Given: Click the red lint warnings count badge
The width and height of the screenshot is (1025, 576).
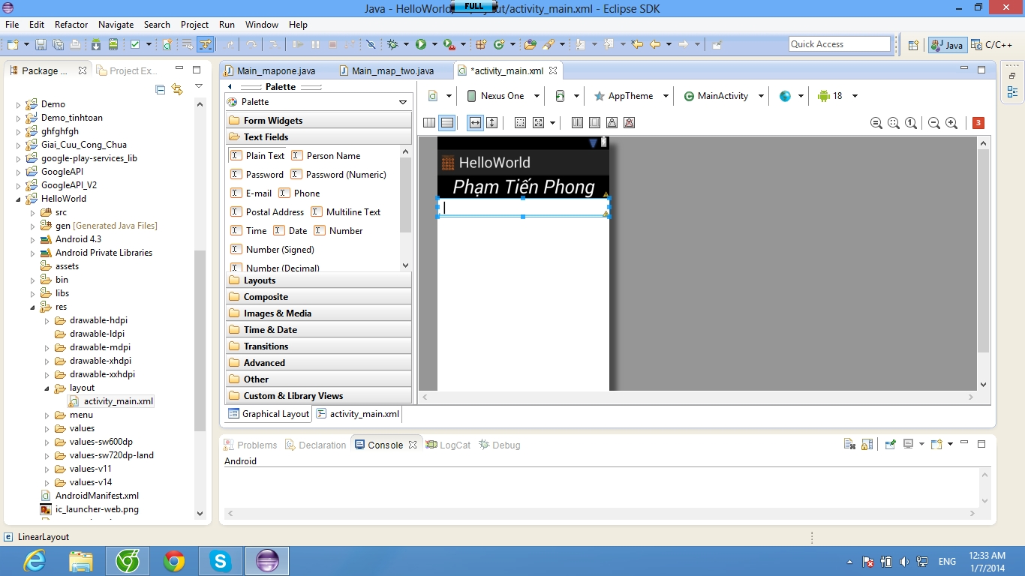Looking at the screenshot, I should coord(978,123).
